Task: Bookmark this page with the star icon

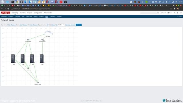Action: click(x=171, y=9)
